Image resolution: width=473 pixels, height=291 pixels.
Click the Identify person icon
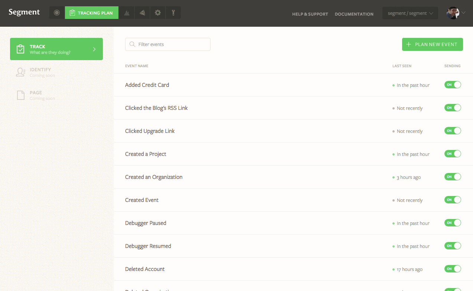[x=20, y=72]
